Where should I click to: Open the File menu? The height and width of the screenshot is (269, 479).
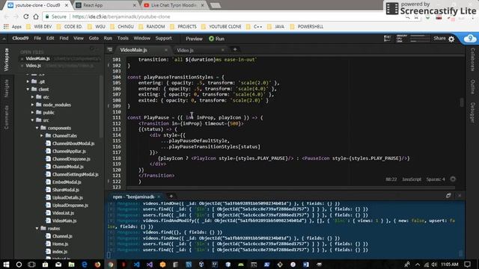point(37,38)
